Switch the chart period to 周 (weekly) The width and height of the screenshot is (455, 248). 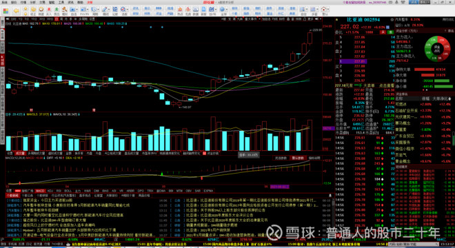tap(61, 19)
